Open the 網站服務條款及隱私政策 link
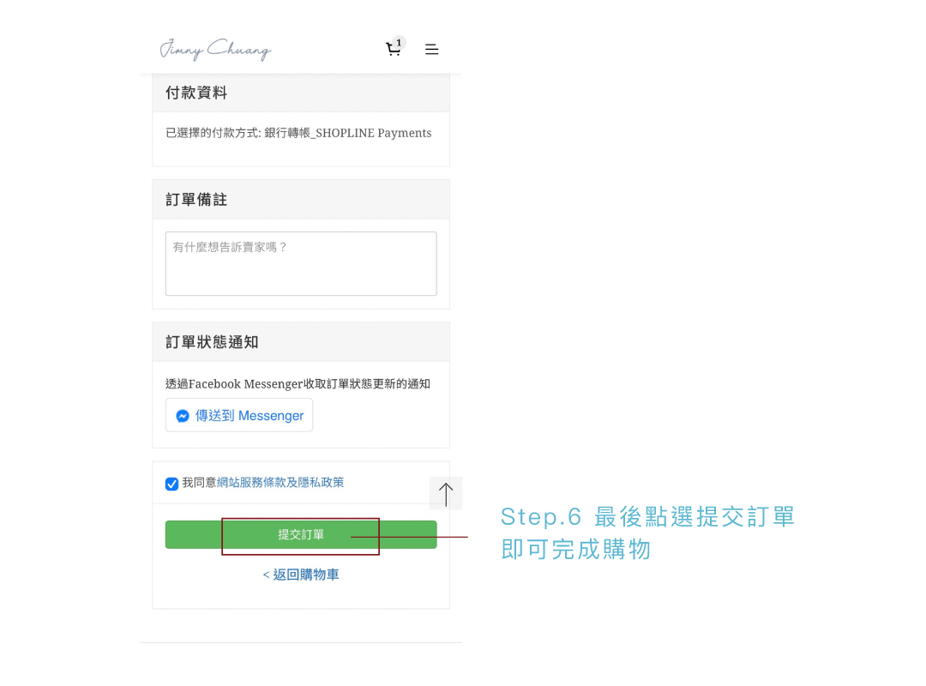926x686 pixels. pos(280,483)
